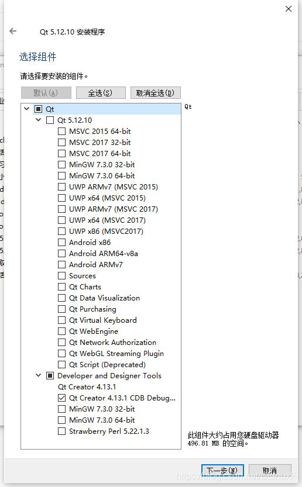This screenshot has width=302, height=487.
Task: Select the Developer and Designer Tools label
Action: click(x=109, y=376)
